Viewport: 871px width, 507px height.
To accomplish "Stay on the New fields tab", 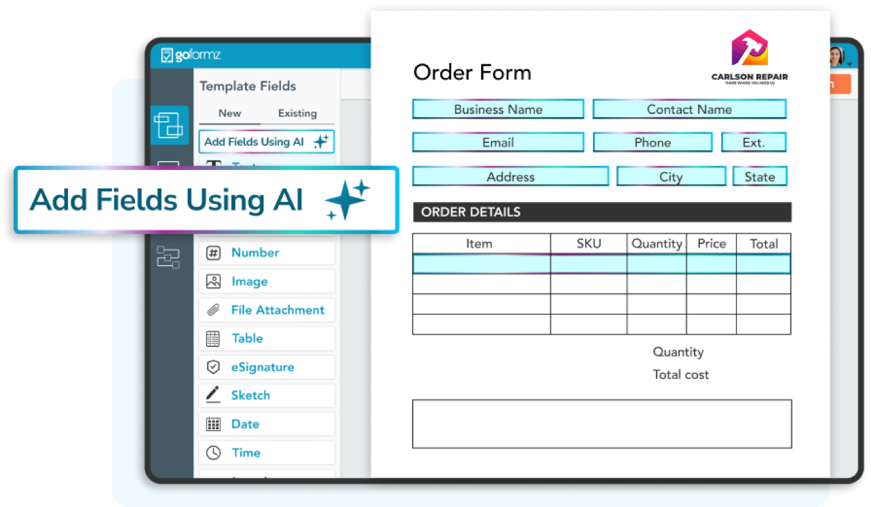I will (x=230, y=113).
